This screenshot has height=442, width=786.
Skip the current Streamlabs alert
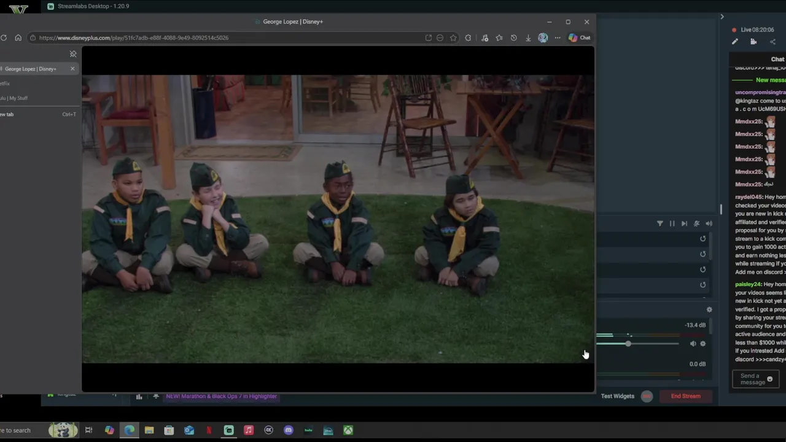(x=684, y=223)
